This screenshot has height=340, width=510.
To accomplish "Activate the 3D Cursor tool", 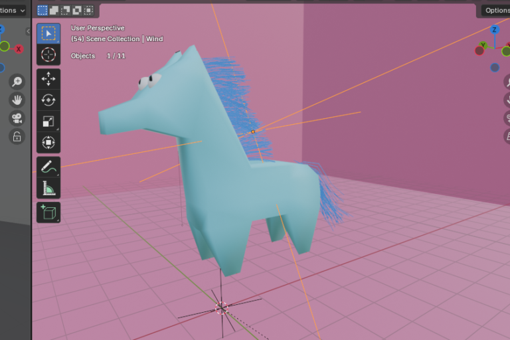I will pos(48,54).
